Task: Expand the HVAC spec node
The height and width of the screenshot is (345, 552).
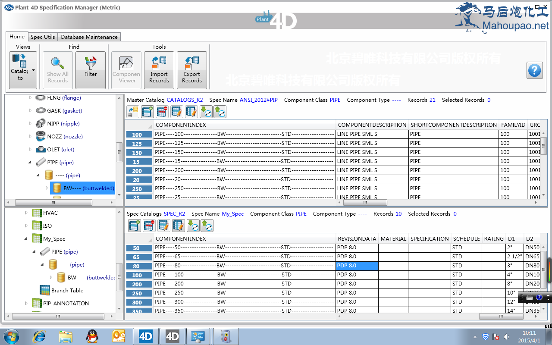Action: tap(26, 213)
